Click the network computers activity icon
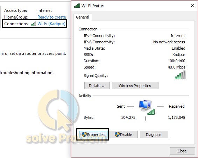The width and height of the screenshot is (198, 158). point(147,107)
